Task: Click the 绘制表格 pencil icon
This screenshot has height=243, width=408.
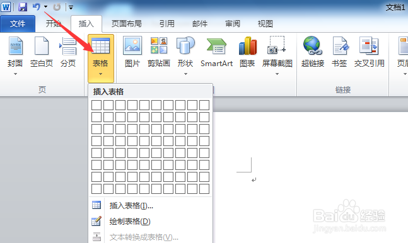Action: tap(96, 221)
